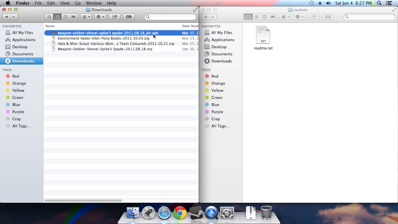Select Weapon-Soldier-Shovel-Spike's Spade zip file
The image size is (398, 224).
tap(121, 49)
